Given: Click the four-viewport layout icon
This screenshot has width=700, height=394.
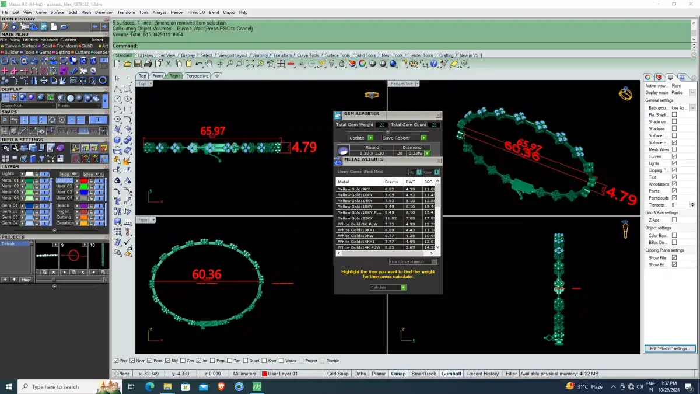Looking at the screenshot, I should tap(281, 64).
